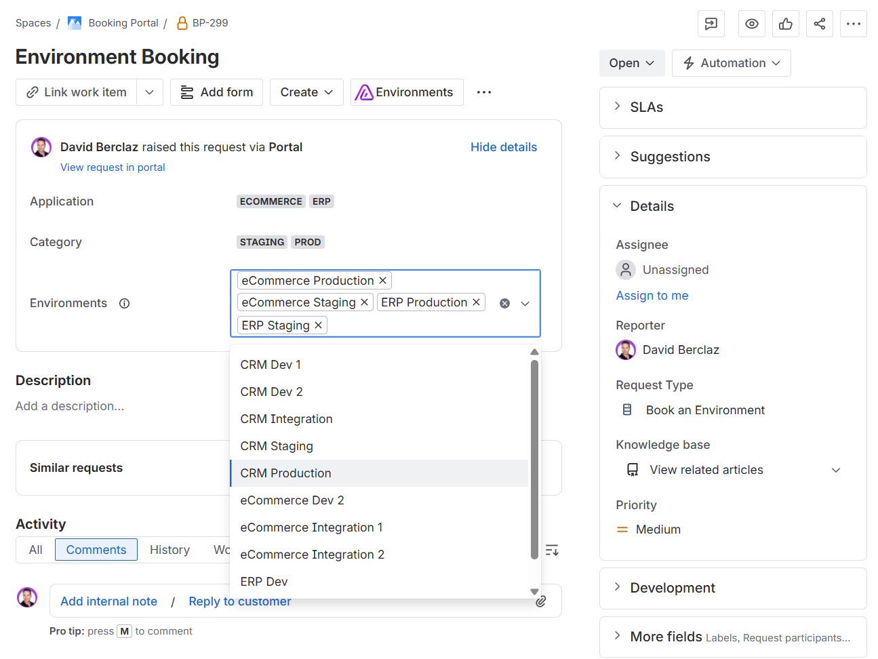Open the Create dropdown

click(306, 92)
